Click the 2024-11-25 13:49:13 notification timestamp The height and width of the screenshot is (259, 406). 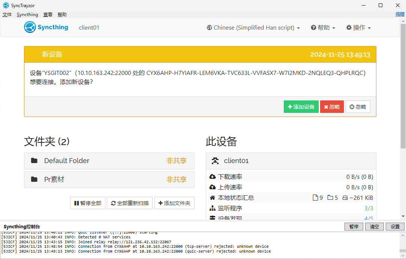coord(340,55)
